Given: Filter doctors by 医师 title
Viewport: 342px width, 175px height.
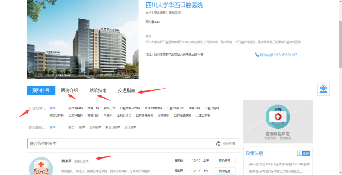Looking at the screenshot, I should (82, 127).
